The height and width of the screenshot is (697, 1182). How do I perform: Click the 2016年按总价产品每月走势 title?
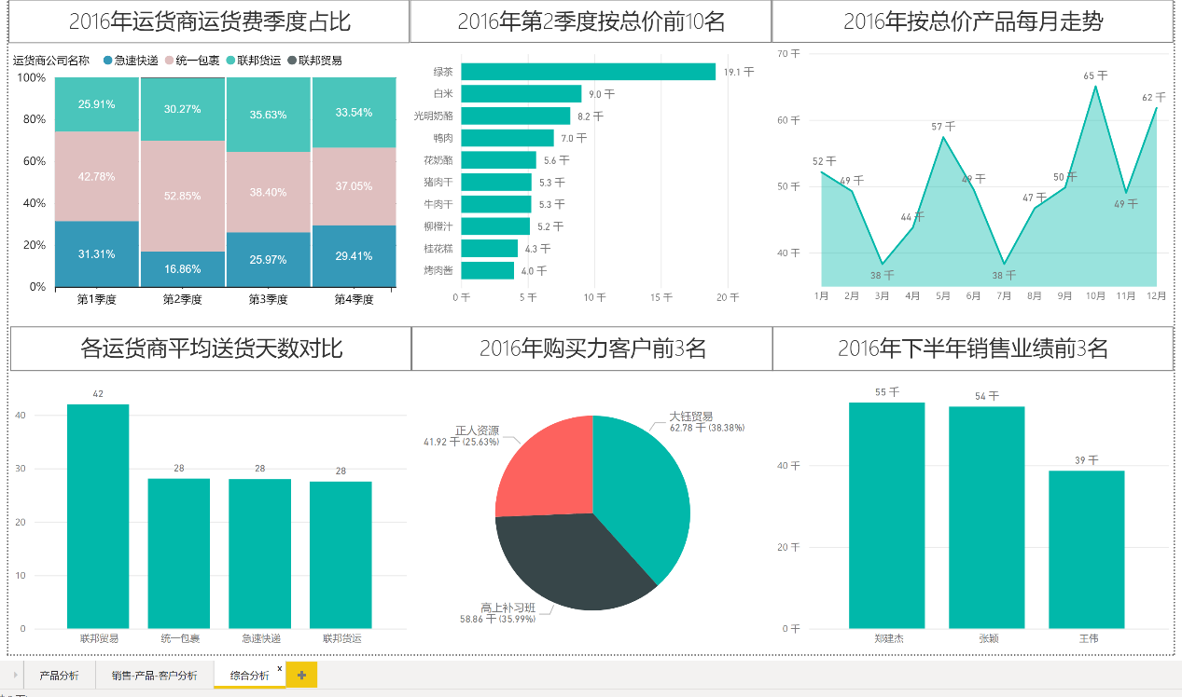(x=973, y=21)
